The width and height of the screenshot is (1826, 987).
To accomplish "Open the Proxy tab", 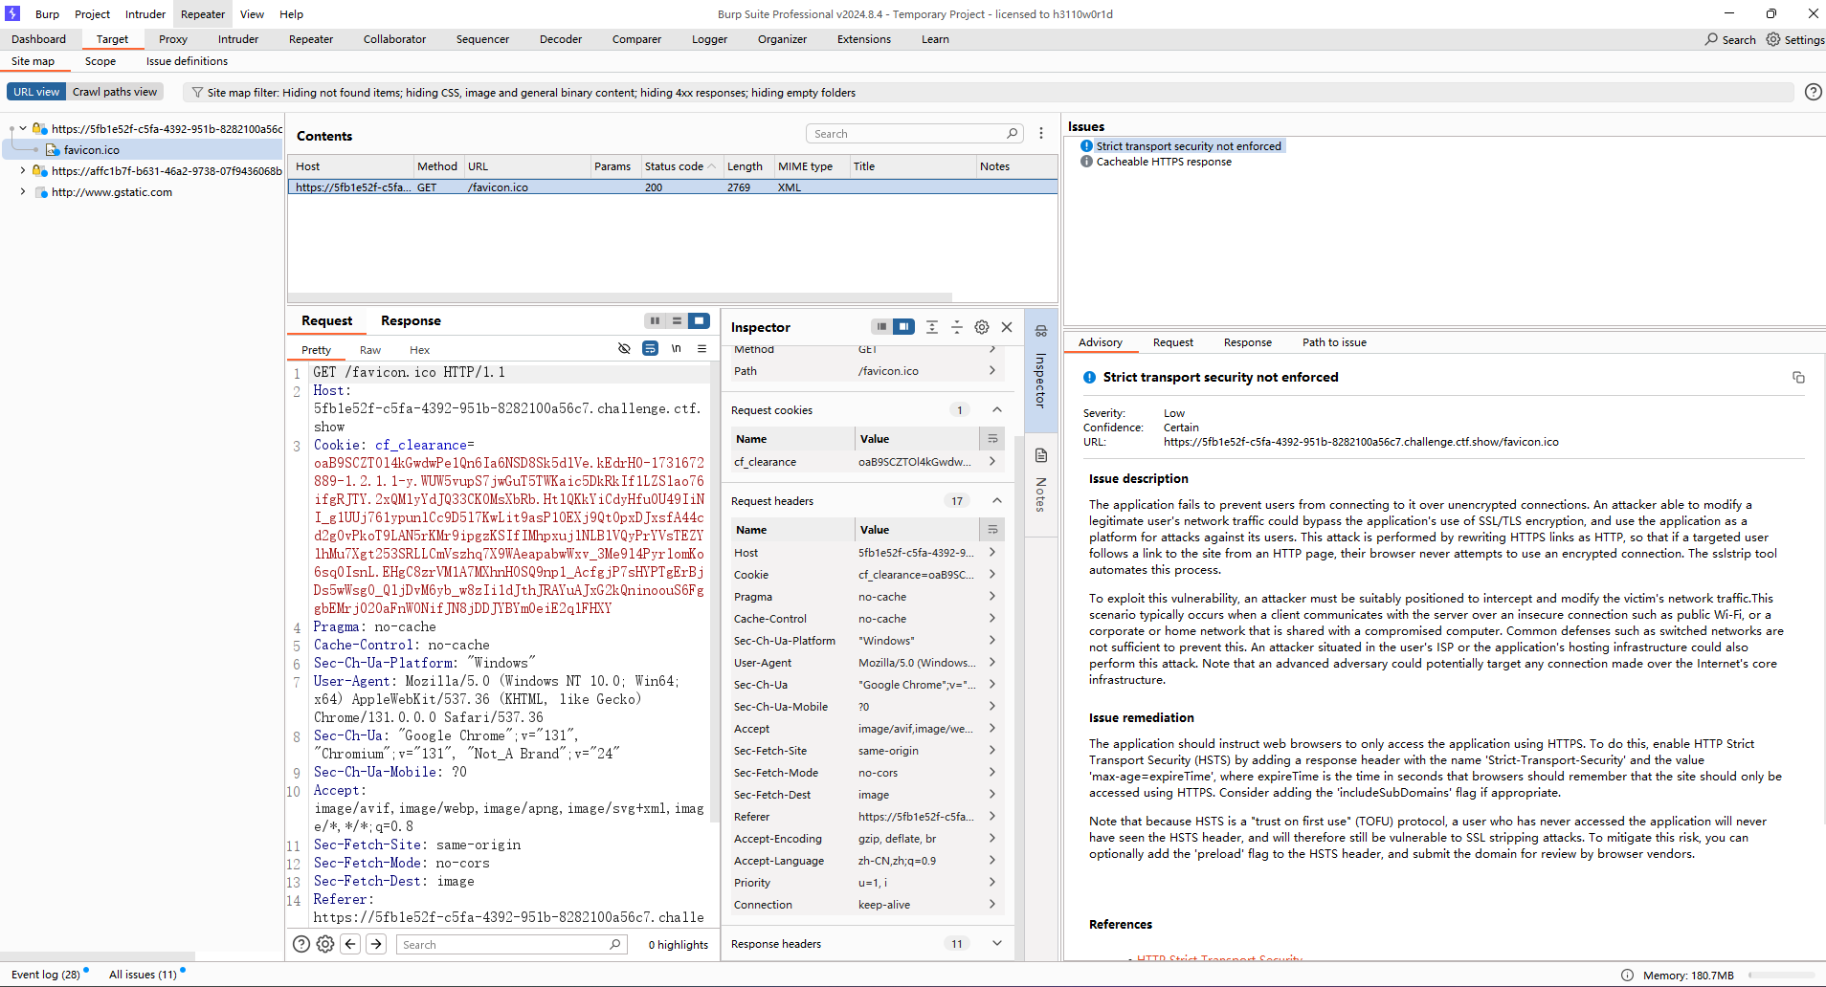I will (x=173, y=39).
